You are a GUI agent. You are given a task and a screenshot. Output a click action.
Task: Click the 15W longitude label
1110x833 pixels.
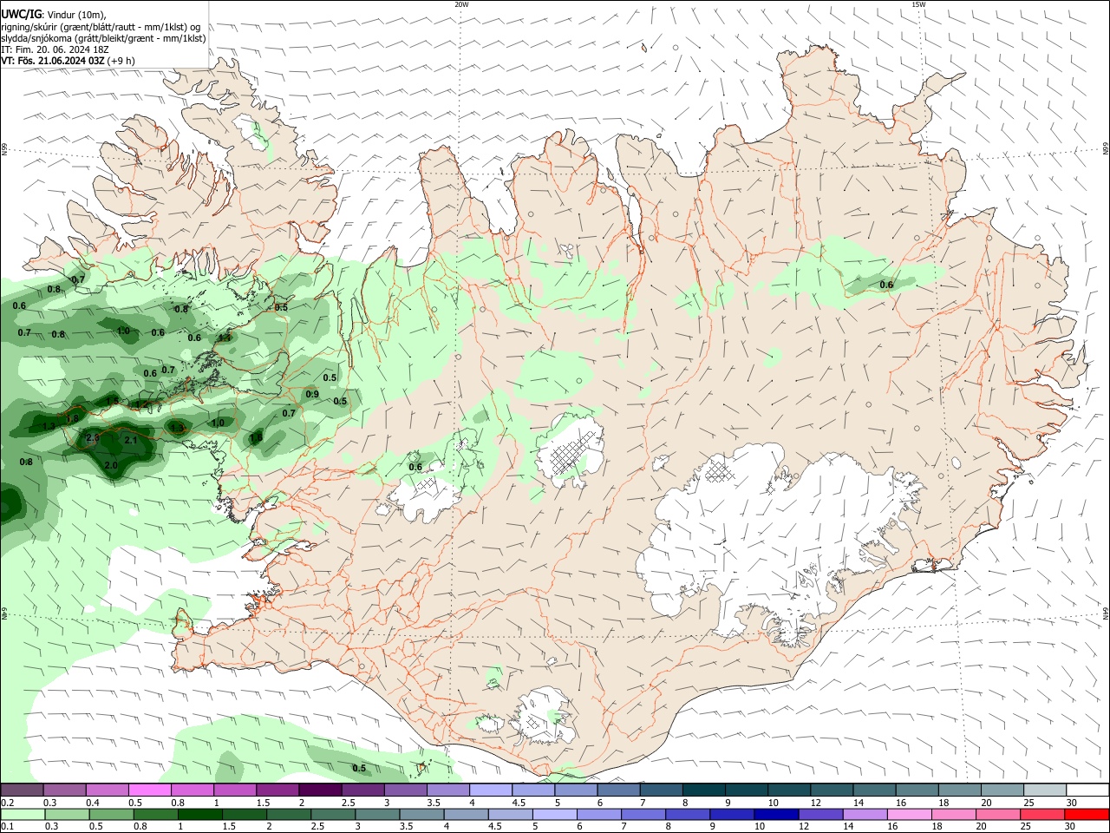point(918,4)
